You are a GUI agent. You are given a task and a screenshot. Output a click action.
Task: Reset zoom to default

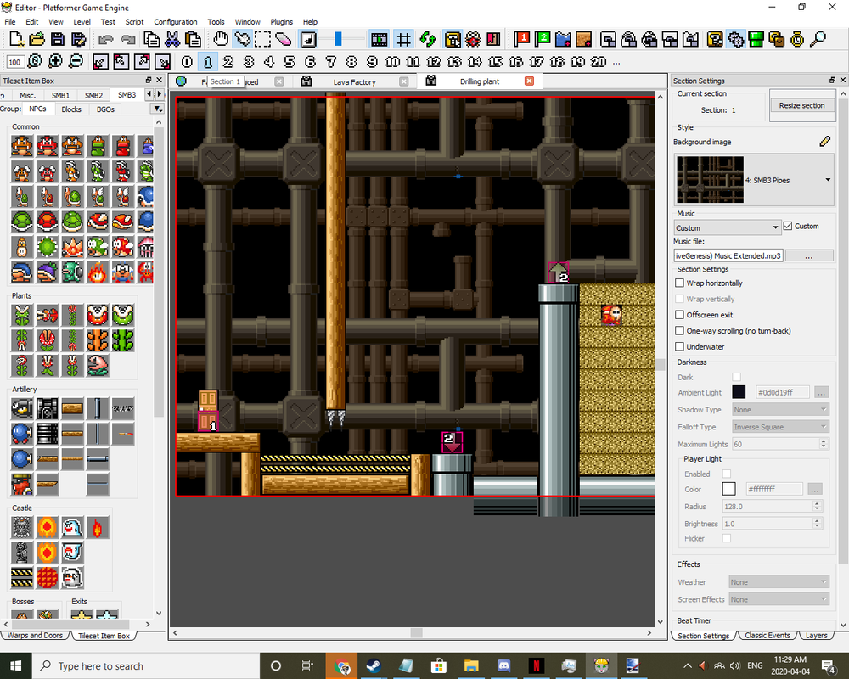(35, 61)
